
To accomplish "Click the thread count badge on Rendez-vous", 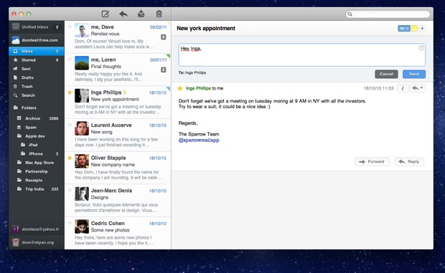I will pyautogui.click(x=164, y=37).
